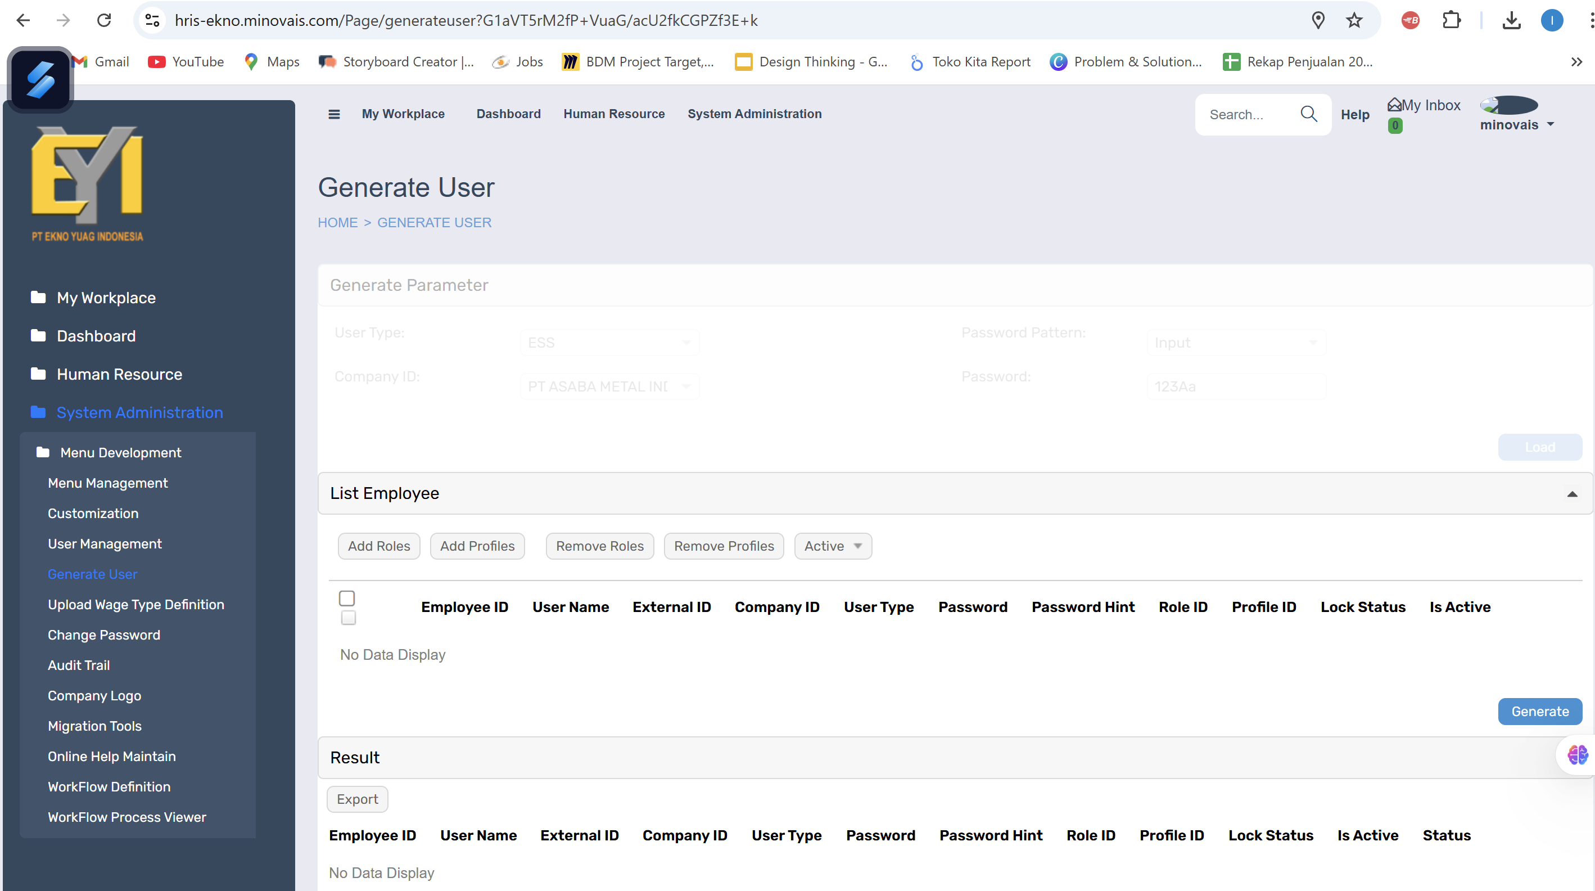This screenshot has width=1595, height=891.
Task: Open Jobs bookmark
Action: [518, 62]
